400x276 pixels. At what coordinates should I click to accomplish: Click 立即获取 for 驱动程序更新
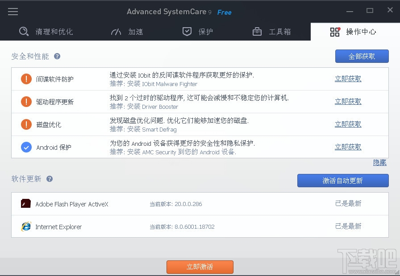(348, 101)
